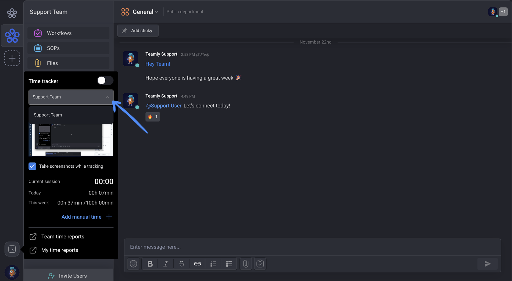Click the 2:58 PM message timestamp
Image resolution: width=512 pixels, height=281 pixels.
[188, 55]
